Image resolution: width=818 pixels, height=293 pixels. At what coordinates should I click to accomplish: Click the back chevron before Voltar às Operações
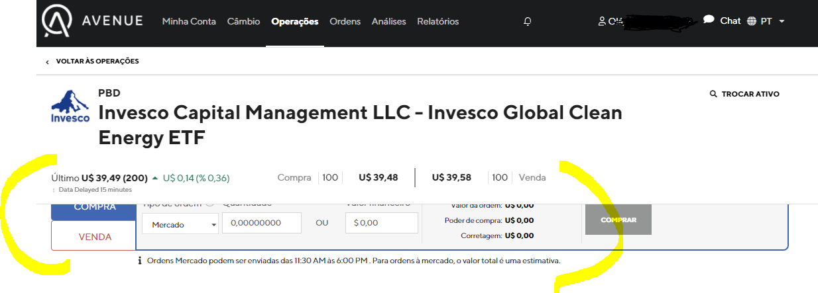48,62
